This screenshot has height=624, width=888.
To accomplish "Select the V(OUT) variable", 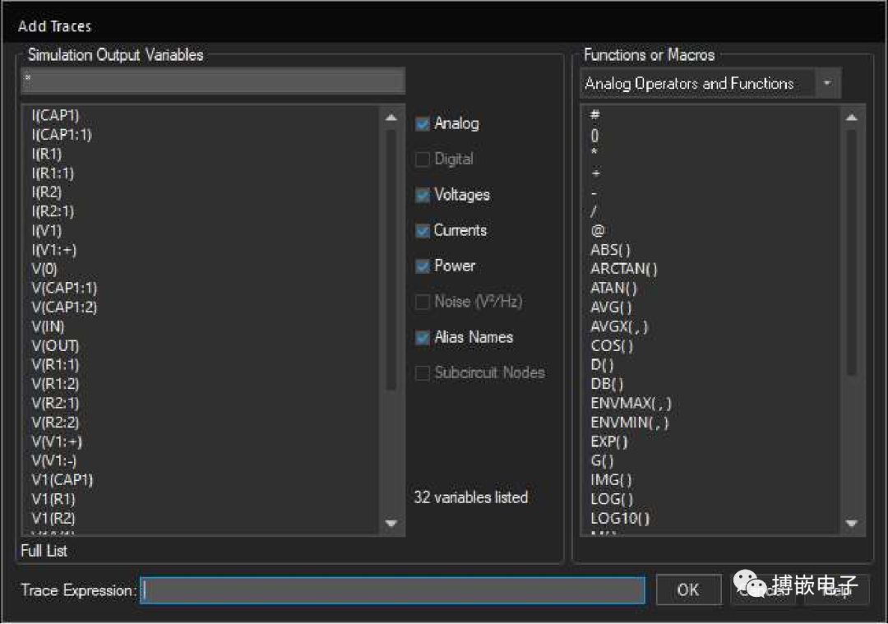I will point(56,346).
